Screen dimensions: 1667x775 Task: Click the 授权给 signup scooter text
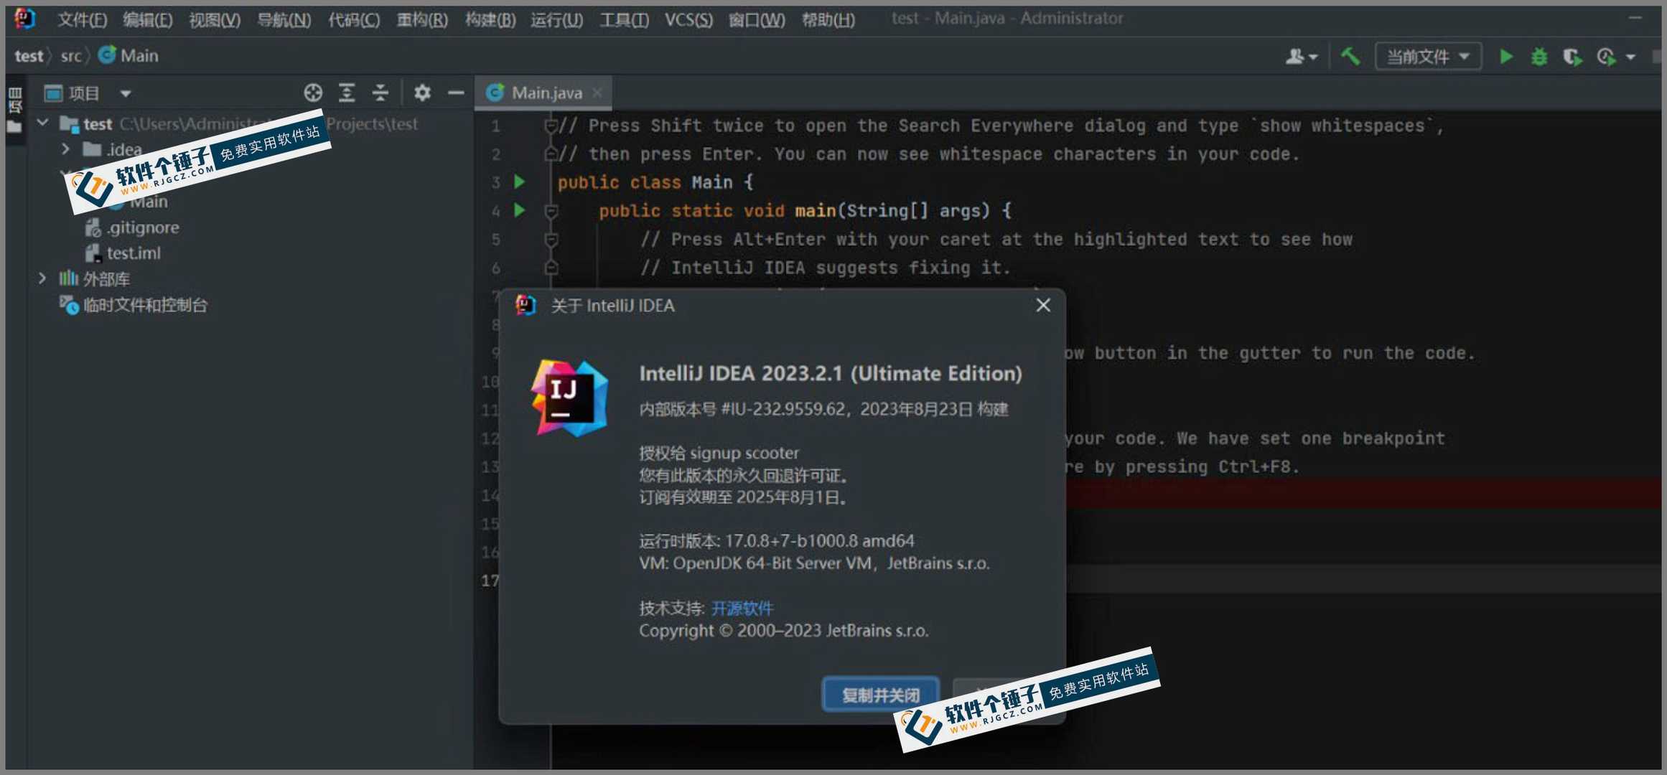click(x=719, y=453)
